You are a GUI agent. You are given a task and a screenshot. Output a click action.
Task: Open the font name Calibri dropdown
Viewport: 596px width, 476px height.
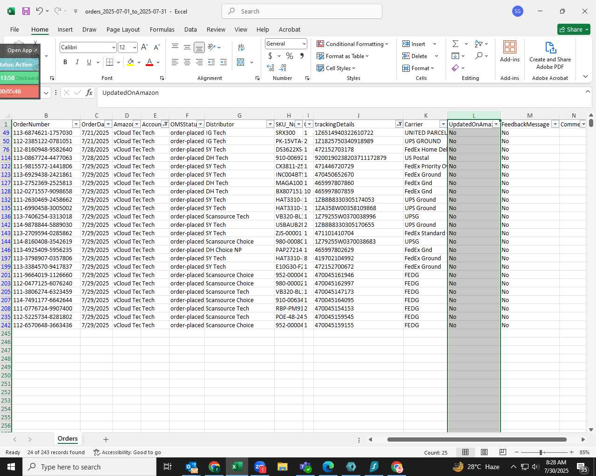pyautogui.click(x=114, y=47)
